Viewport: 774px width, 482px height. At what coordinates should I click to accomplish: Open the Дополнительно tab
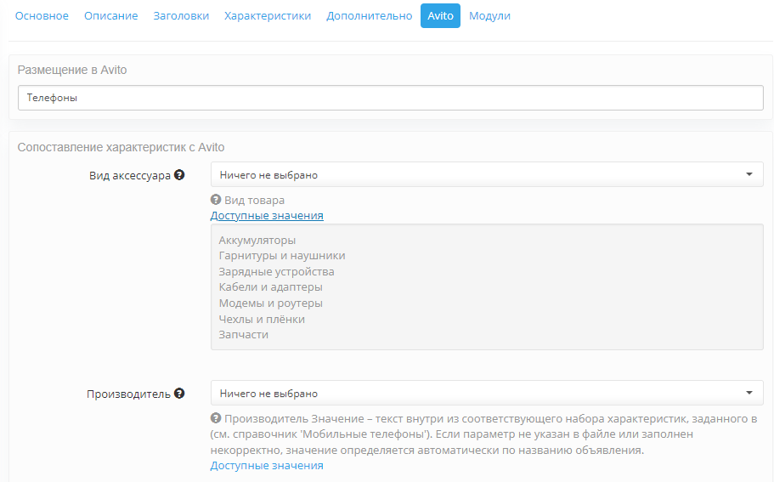coord(370,16)
